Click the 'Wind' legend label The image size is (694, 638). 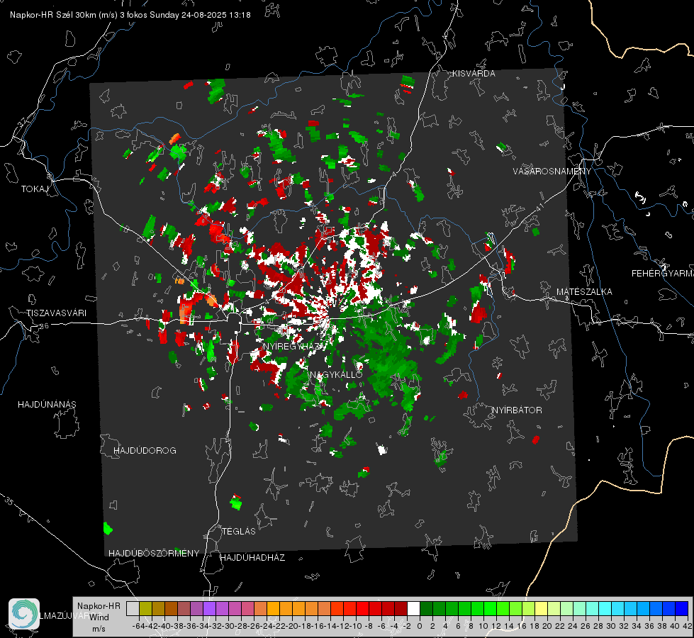(99, 617)
